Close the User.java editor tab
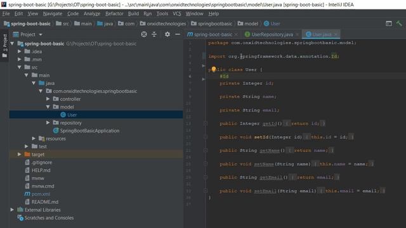The image size is (406, 228). pyautogui.click(x=336, y=34)
